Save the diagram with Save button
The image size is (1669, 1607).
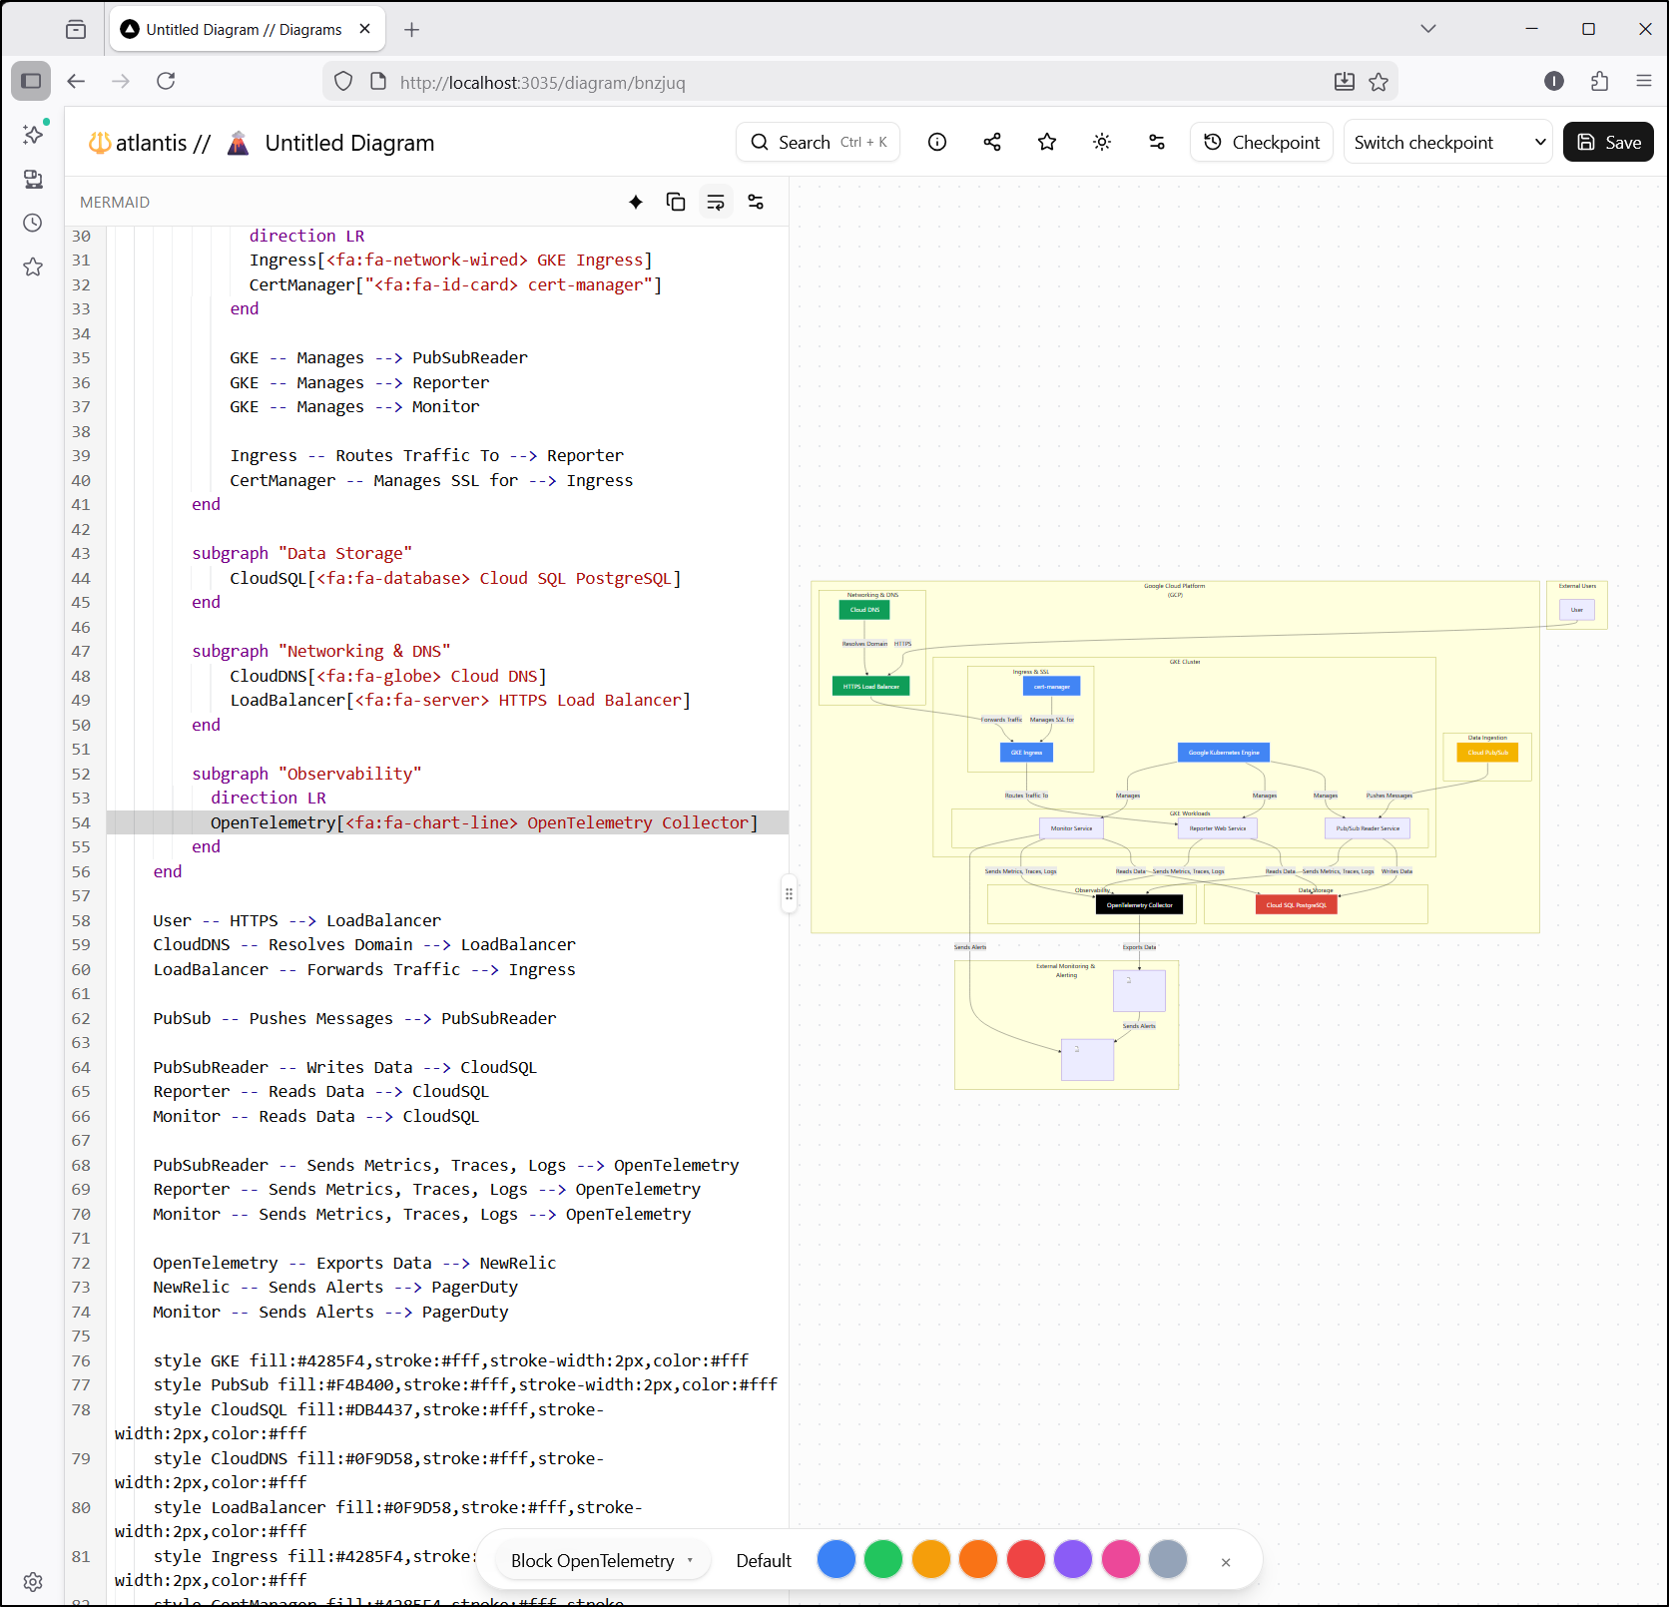[x=1608, y=143]
